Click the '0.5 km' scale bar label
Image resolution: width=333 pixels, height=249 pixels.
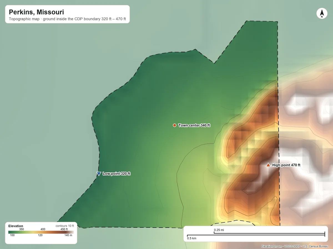(x=191, y=238)
